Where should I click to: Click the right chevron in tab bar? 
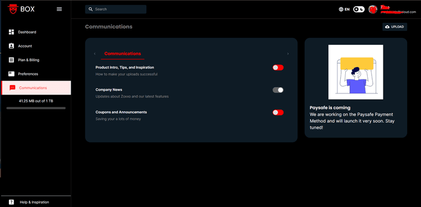(288, 54)
